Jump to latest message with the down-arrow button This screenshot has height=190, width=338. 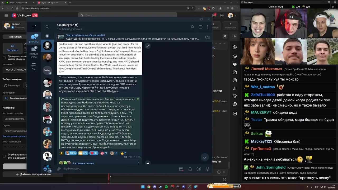205,158
